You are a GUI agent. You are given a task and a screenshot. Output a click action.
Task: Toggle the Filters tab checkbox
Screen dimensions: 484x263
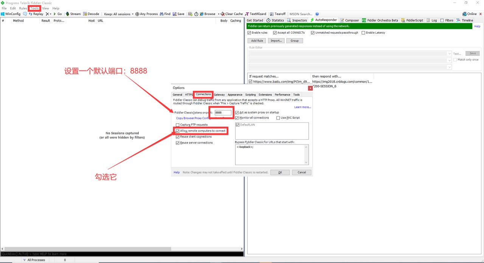442,20
